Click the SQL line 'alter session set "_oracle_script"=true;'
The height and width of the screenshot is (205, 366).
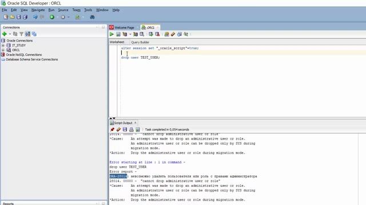click(160, 48)
